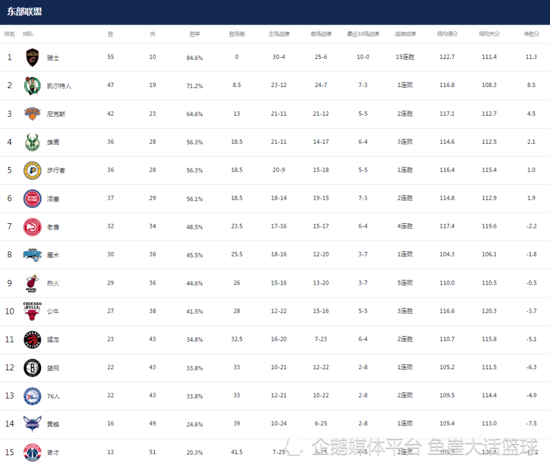The height and width of the screenshot is (466, 550).
Task: Open team name 雄鹿
Action: (x=53, y=142)
